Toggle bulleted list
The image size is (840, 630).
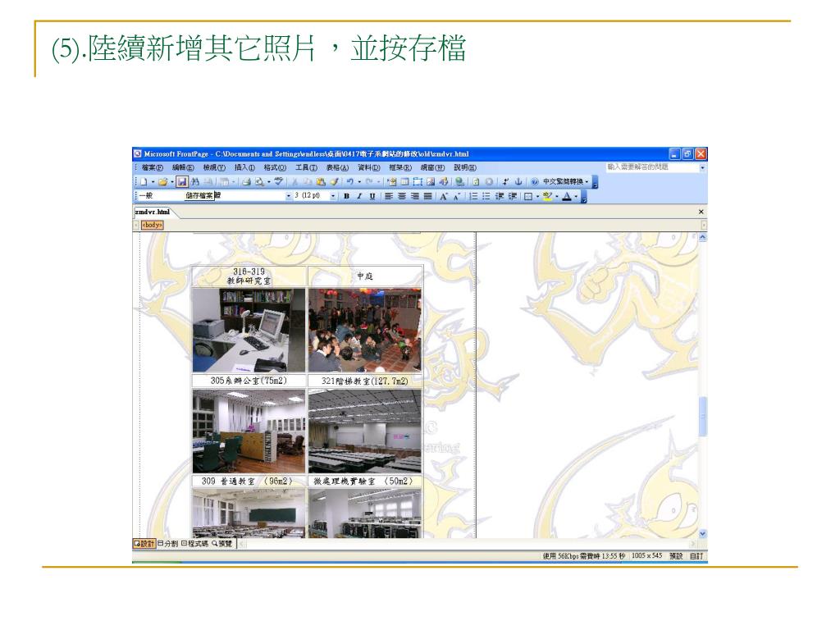[x=486, y=196]
